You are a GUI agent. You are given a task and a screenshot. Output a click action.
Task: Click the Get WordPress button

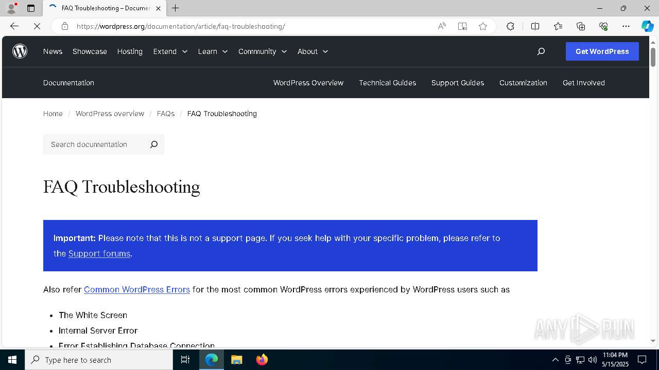click(x=602, y=51)
